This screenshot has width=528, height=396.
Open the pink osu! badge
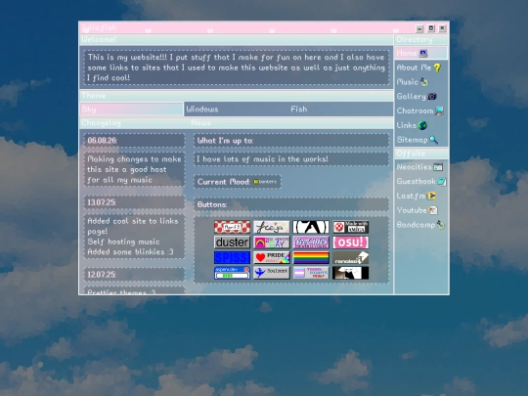(351, 242)
